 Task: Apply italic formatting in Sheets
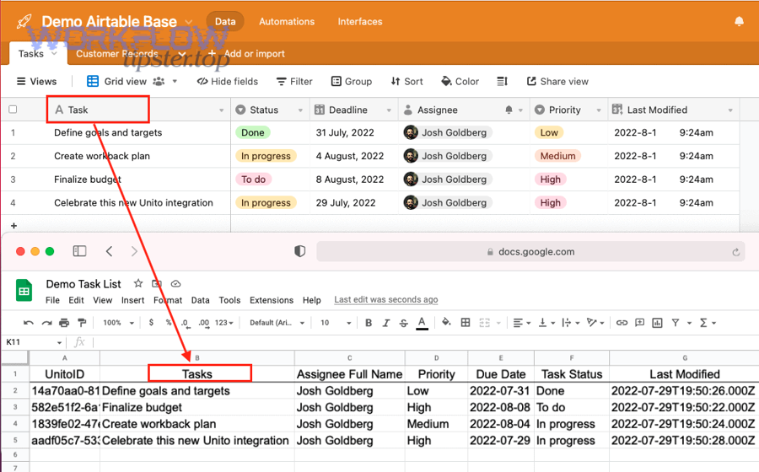point(385,323)
